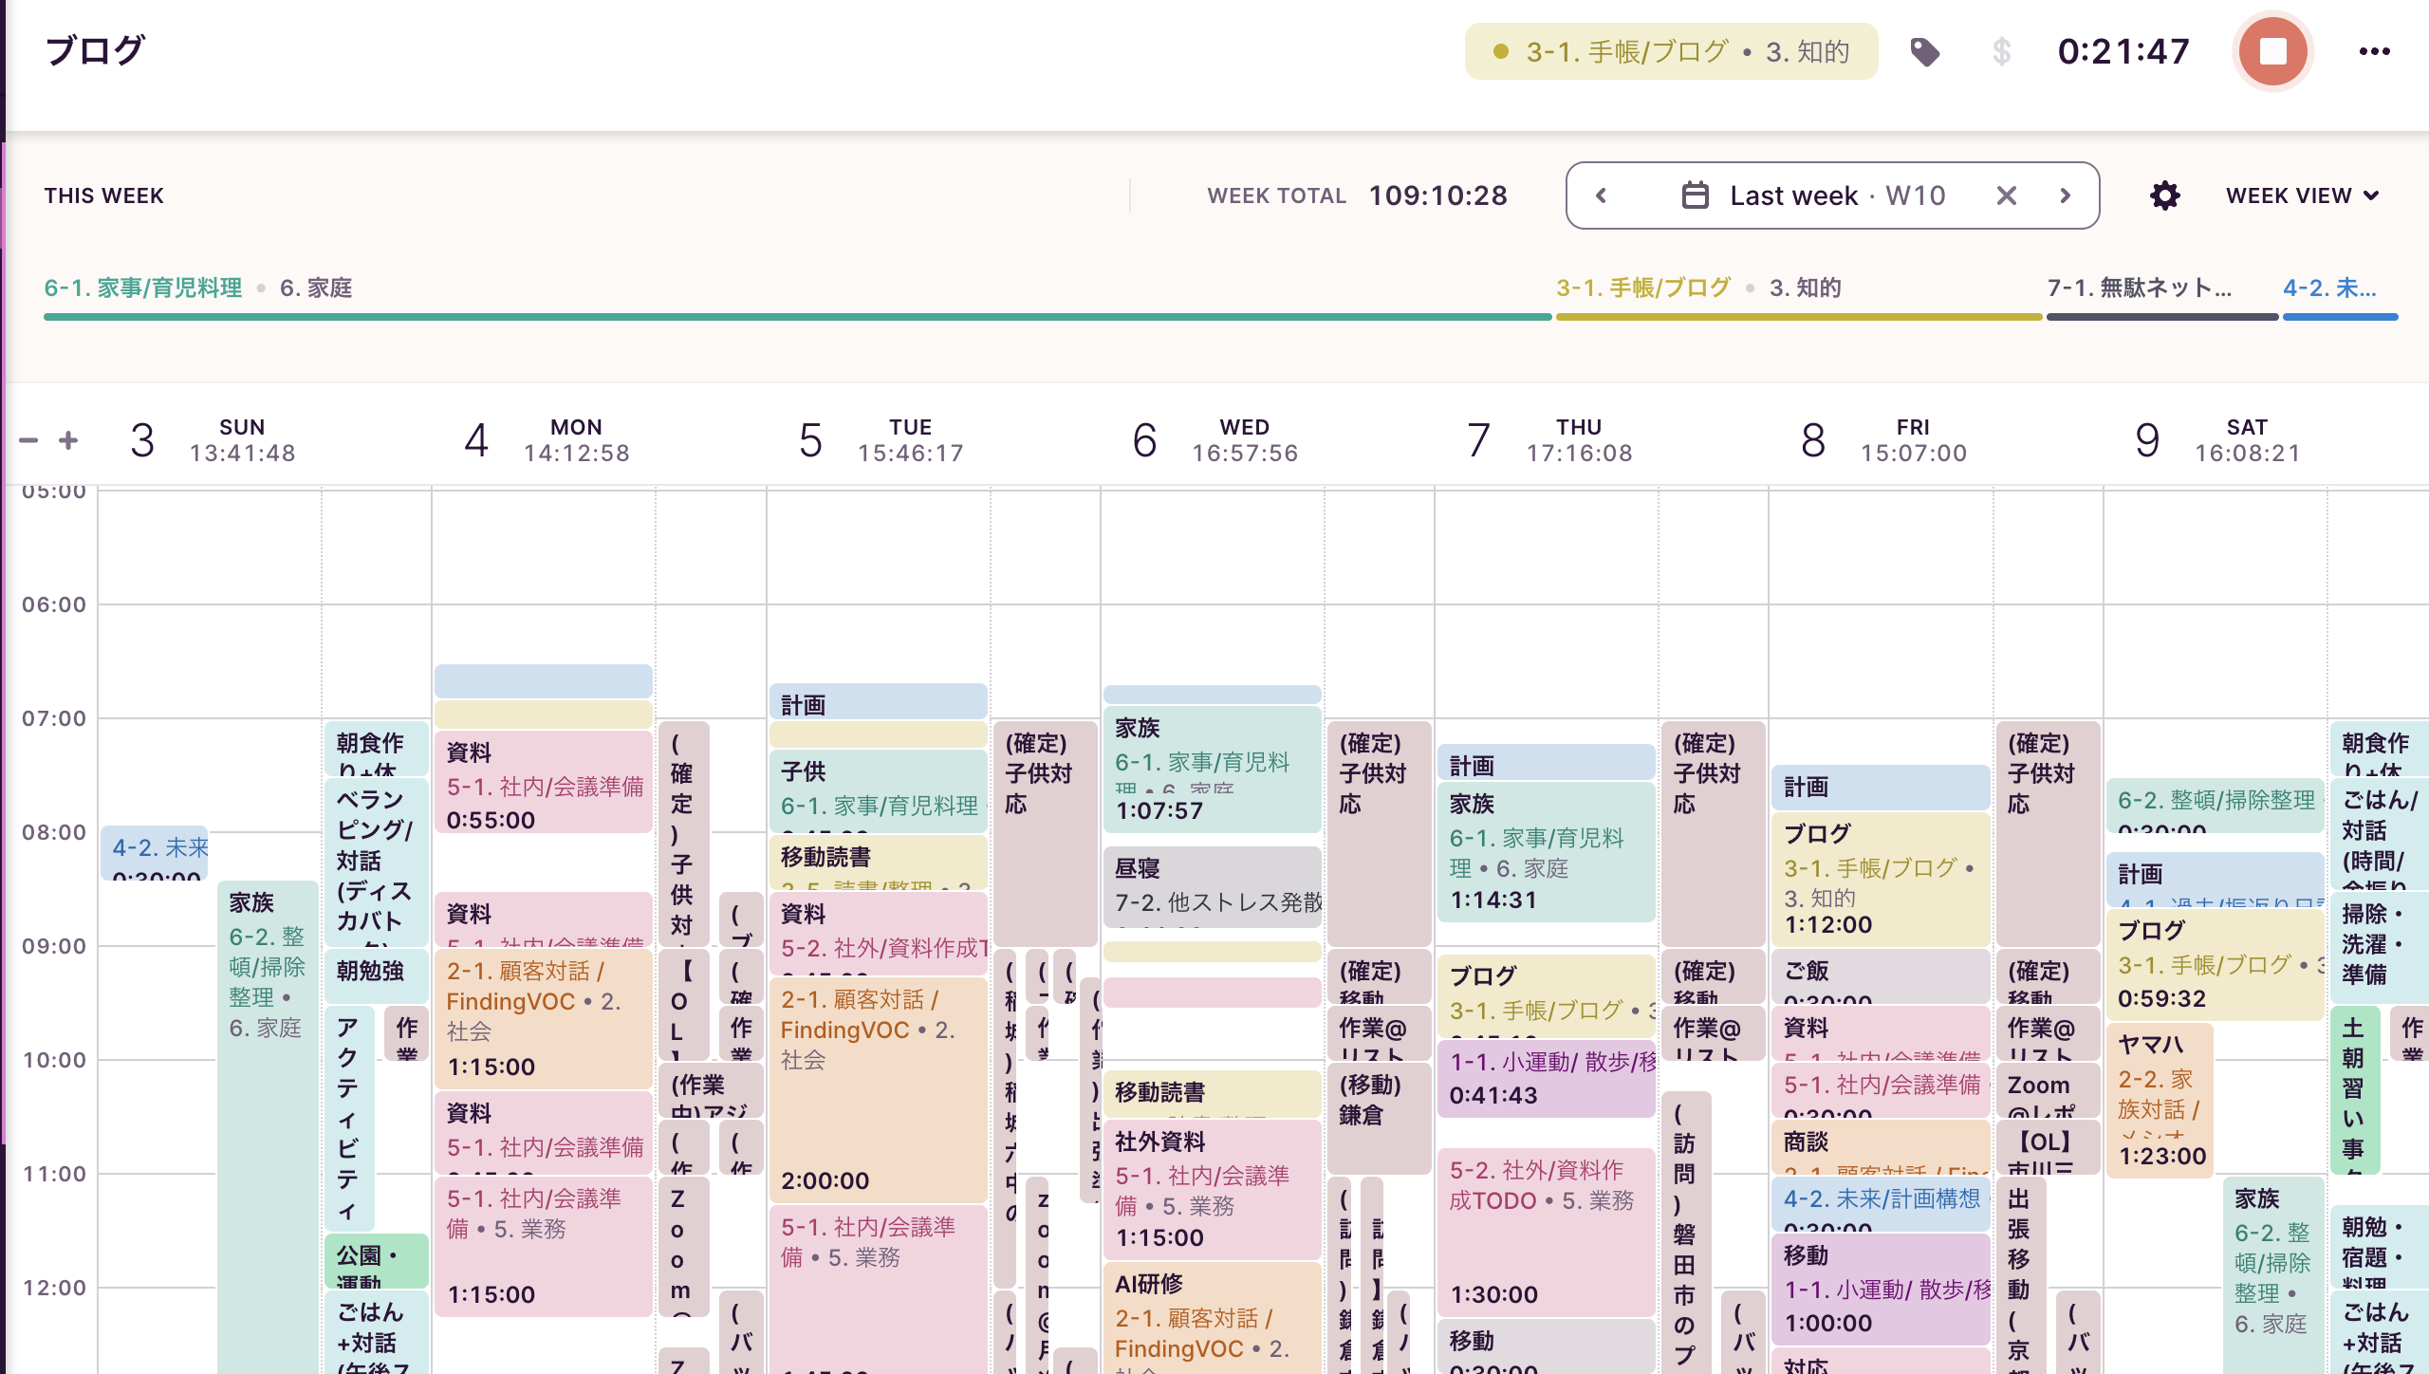Edit the ブログ timer description

(95, 51)
